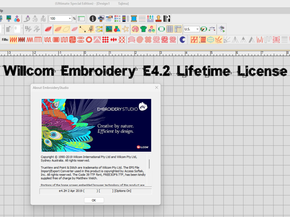Screen dimensions: 290x217
Task: Click the three colored balls icon
Action: click(152, 29)
